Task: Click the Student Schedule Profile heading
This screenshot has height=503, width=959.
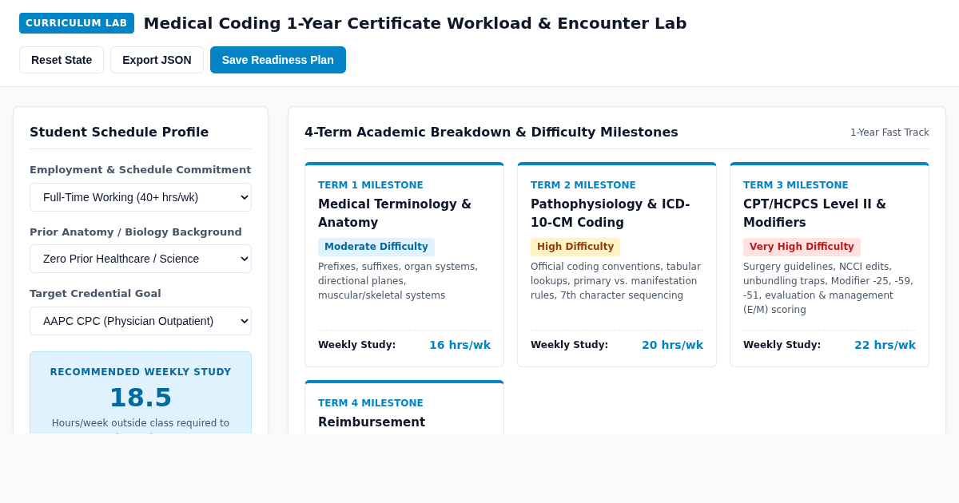Action: pos(119,133)
